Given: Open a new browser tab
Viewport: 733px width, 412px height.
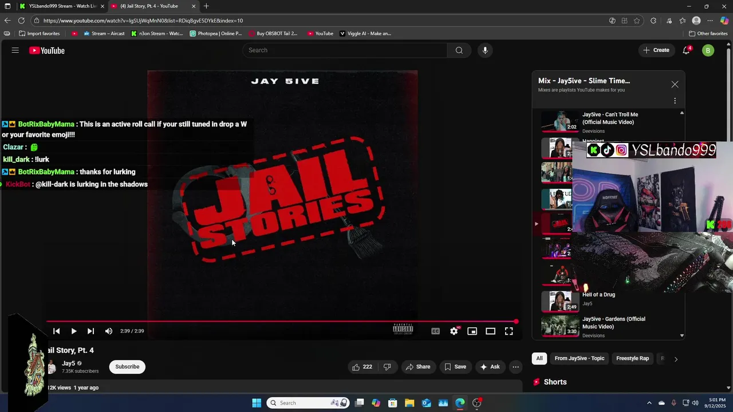Looking at the screenshot, I should coord(206,6).
